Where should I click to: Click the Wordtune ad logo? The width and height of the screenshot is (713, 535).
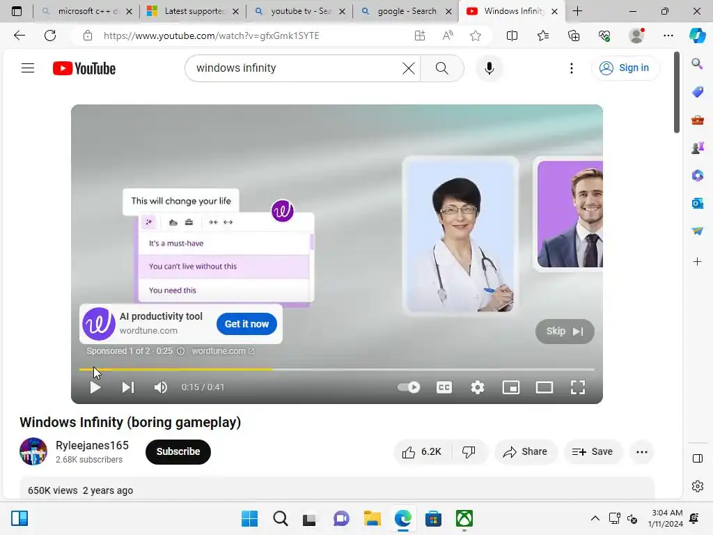99,324
